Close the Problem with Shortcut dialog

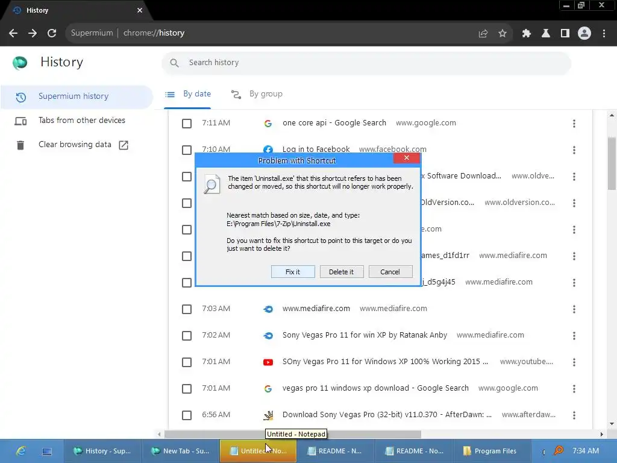407,159
